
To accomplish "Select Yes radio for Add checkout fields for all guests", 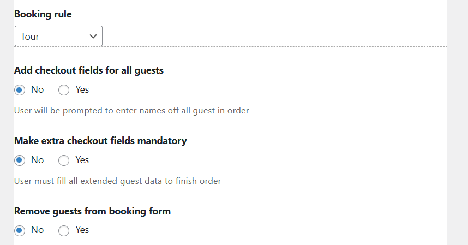I will pos(64,90).
